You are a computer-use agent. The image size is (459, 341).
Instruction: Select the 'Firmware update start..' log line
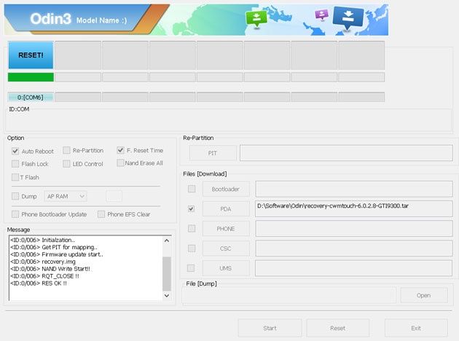tap(57, 254)
